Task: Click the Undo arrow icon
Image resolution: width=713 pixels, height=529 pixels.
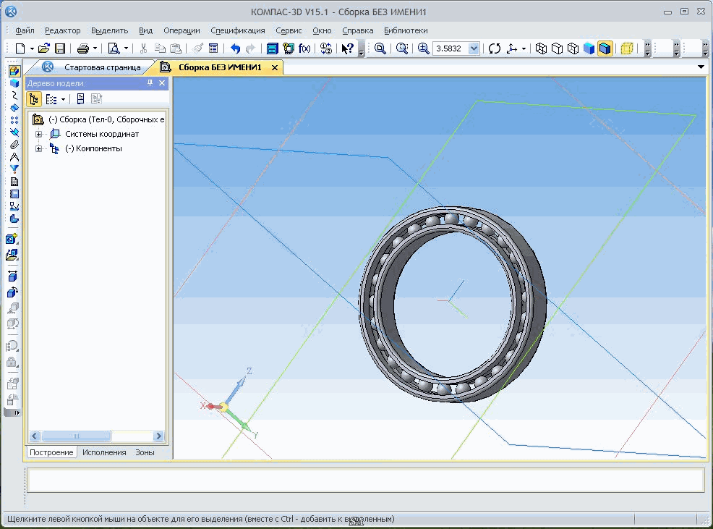Action: point(235,48)
